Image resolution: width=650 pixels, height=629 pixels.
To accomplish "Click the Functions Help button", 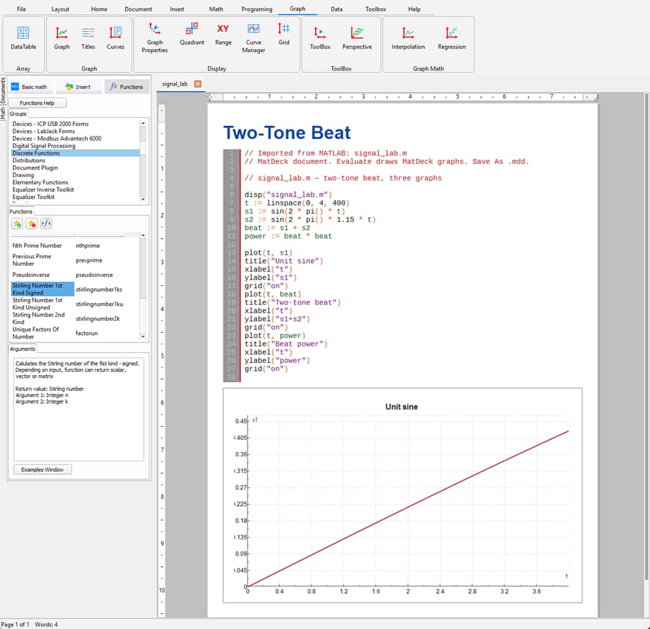I will pos(37,103).
